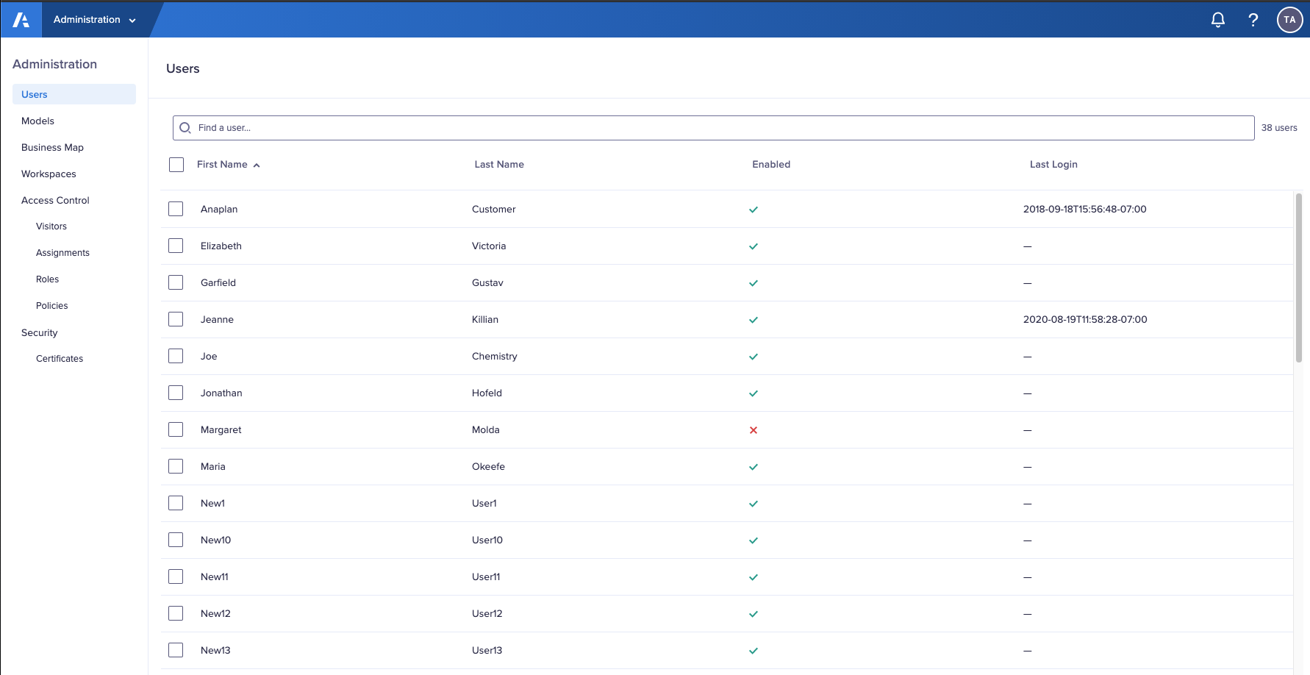Click the enabled checkmark for Maria Okeefe
This screenshot has width=1310, height=675.
coord(754,467)
